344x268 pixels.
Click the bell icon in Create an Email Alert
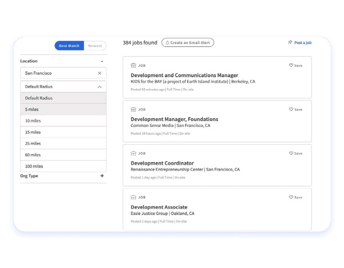(167, 43)
